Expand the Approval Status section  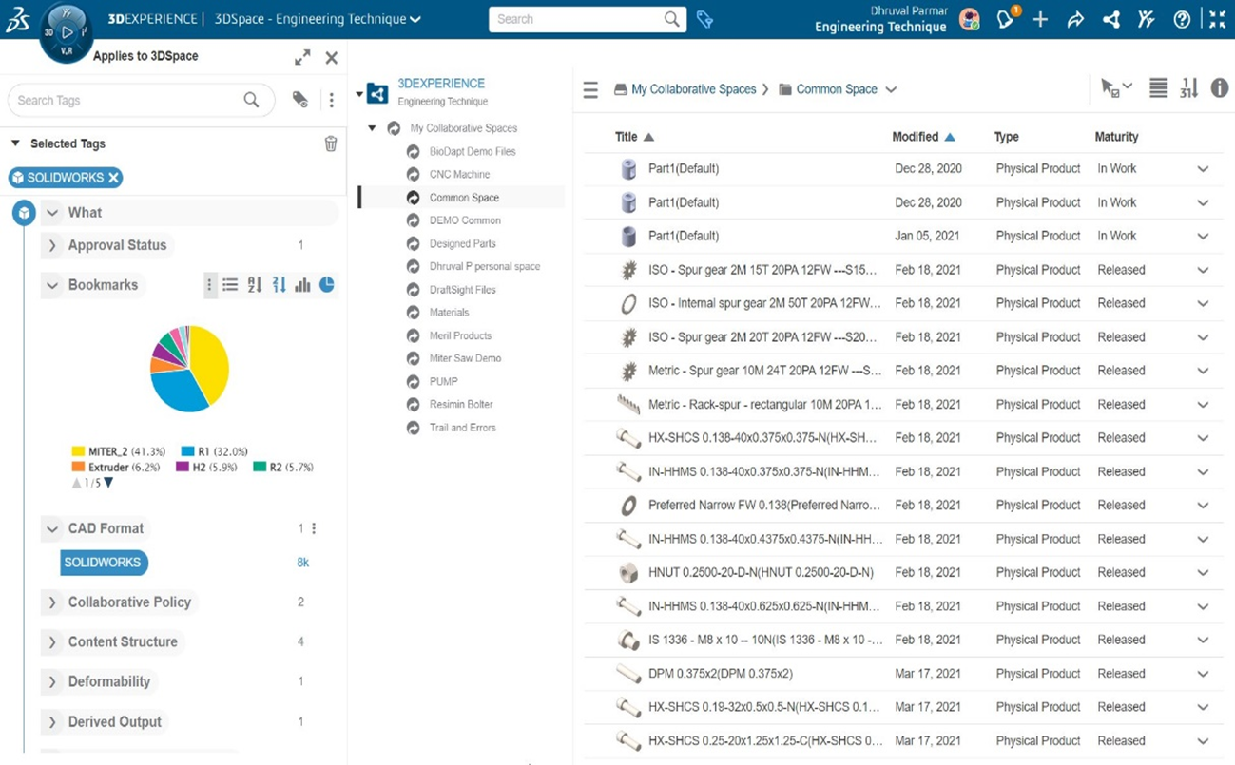click(53, 245)
